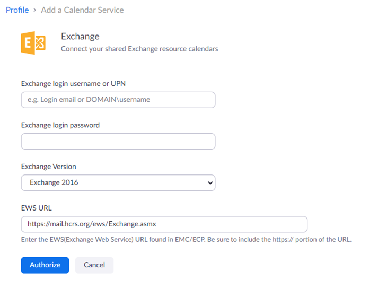Focus the Exchange login password field
Image resolution: width=369 pixels, height=297 pixels.
[x=118, y=141]
